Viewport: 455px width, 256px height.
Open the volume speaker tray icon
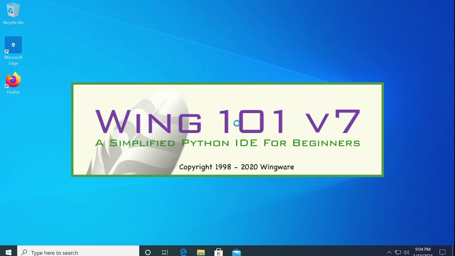[406, 252]
